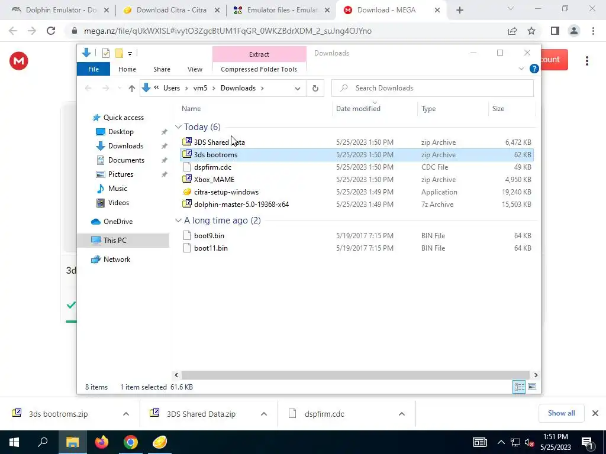Switch to the View ribbon tab
The height and width of the screenshot is (454, 606).
tap(195, 69)
